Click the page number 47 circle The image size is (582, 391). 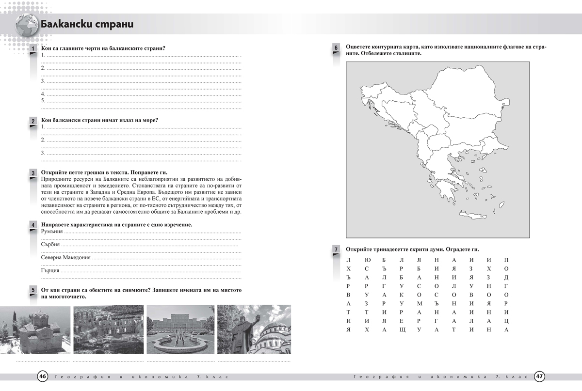click(539, 376)
